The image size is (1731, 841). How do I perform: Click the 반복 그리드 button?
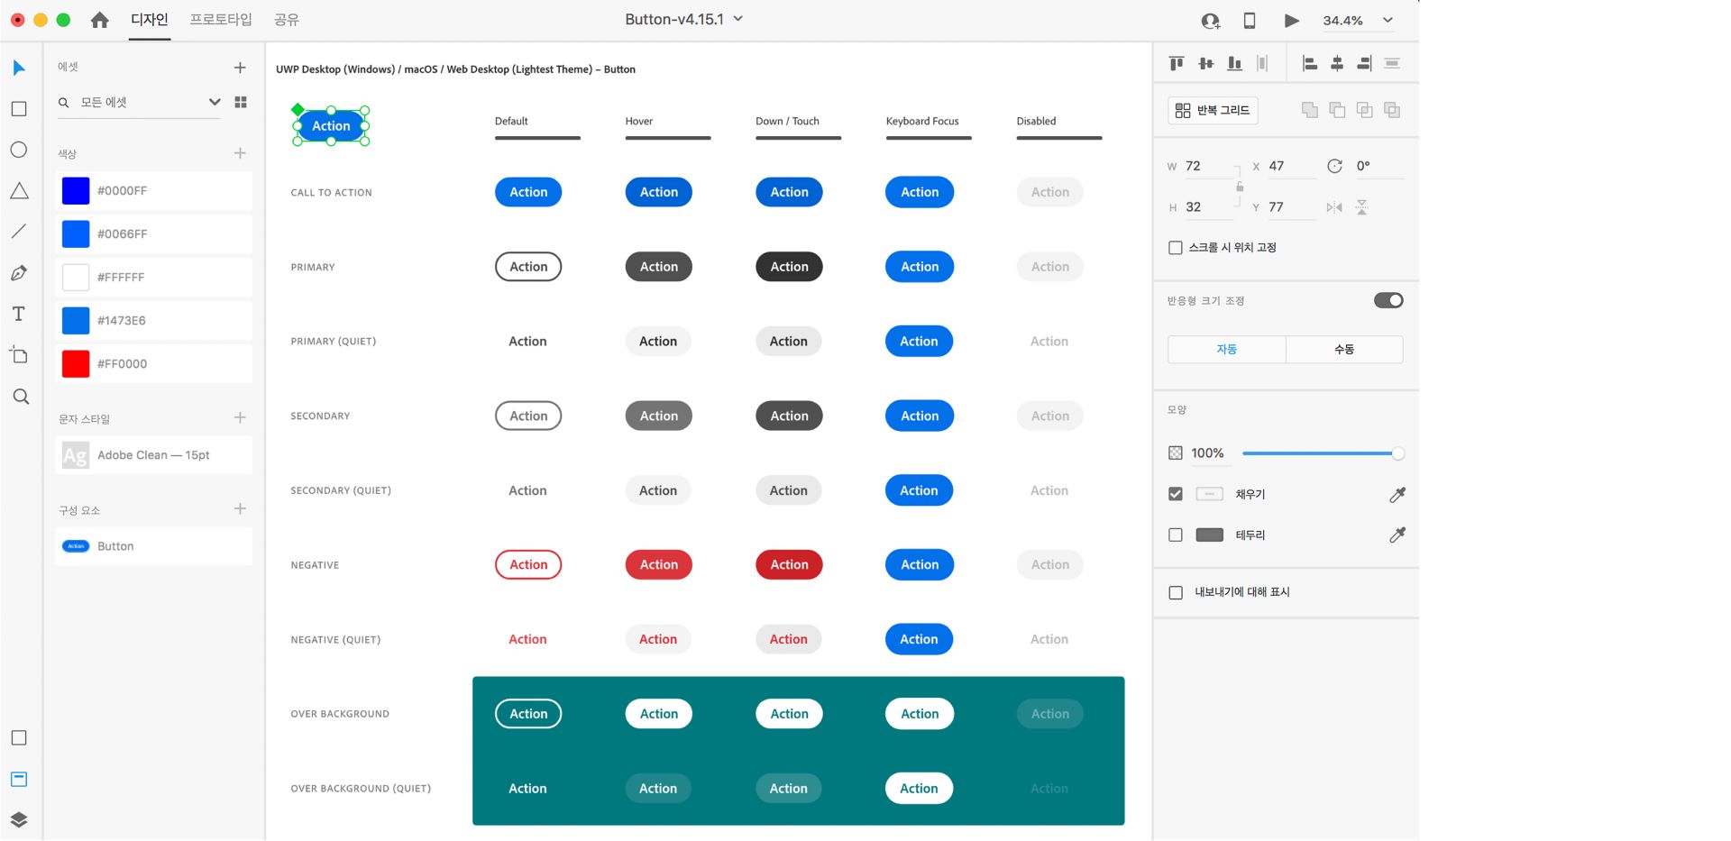pyautogui.click(x=1213, y=110)
